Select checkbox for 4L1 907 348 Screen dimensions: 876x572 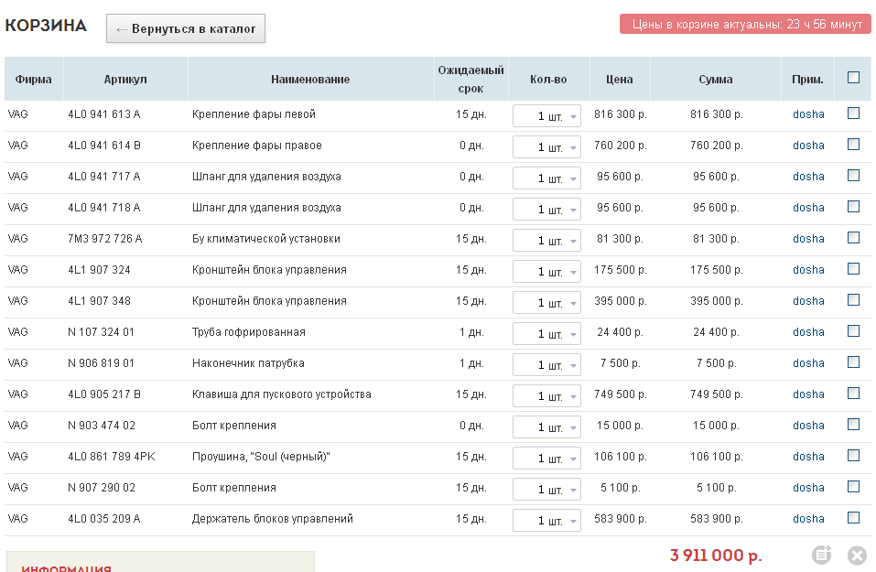point(853,300)
